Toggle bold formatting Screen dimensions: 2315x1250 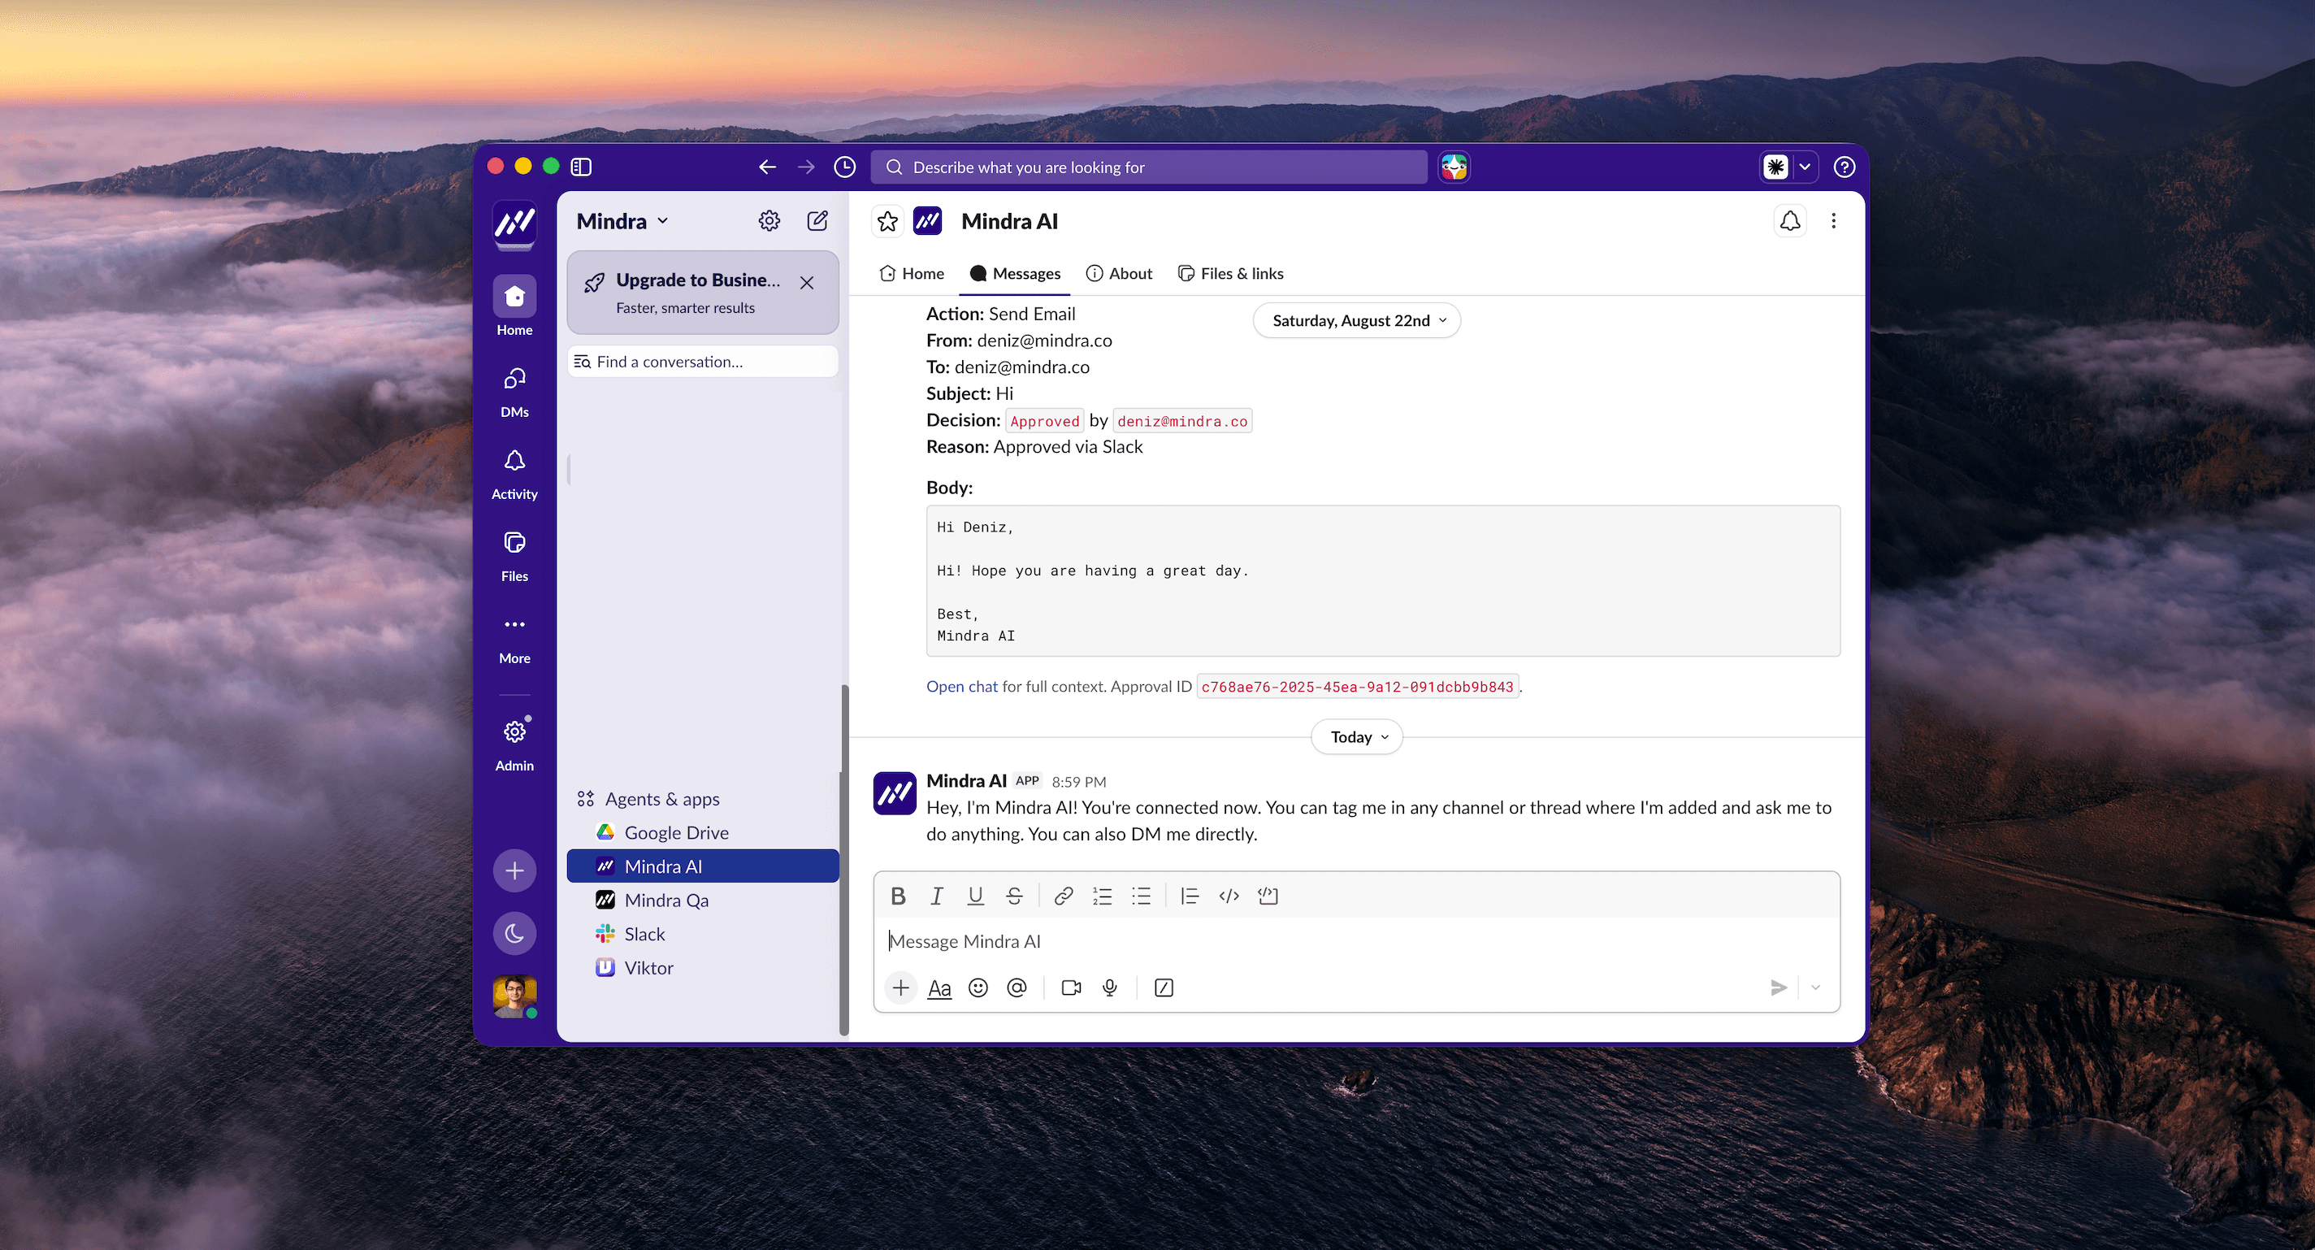pyautogui.click(x=898, y=896)
